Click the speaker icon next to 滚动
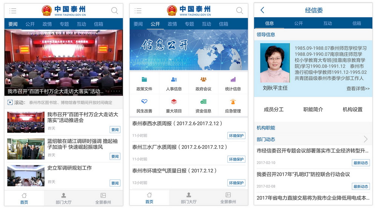The width and height of the screenshot is (377, 209). pyautogui.click(x=10, y=102)
